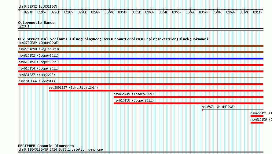Image resolution: width=272 pixels, height=154 pixels.
Task: Click the short red bar of nsv610159
Action: pyautogui.click(x=257, y=123)
